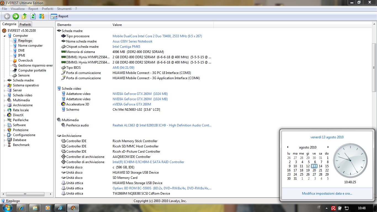Click the main list vertical scrollbar
Image resolution: width=377 pixels, height=212 pixels.
[374, 68]
